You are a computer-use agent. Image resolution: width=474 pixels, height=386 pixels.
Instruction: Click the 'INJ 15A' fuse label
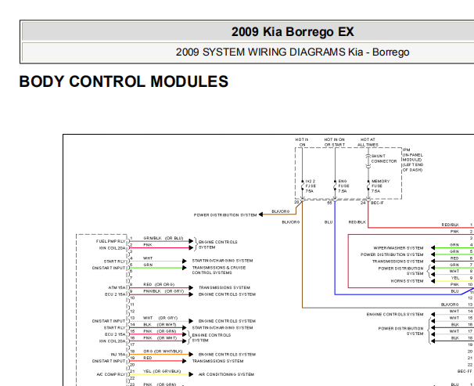click(118, 355)
